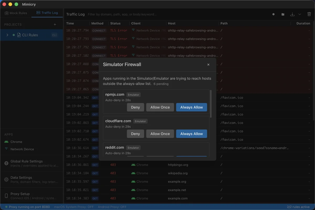Image resolution: width=315 pixels, height=210 pixels.
Task: Open the export options dropdown chevron
Action: coord(300,14)
